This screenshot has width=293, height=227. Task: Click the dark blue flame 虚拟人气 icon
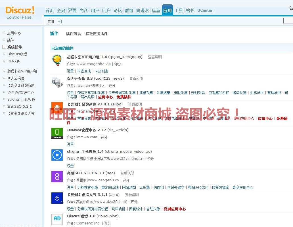(x=57, y=198)
